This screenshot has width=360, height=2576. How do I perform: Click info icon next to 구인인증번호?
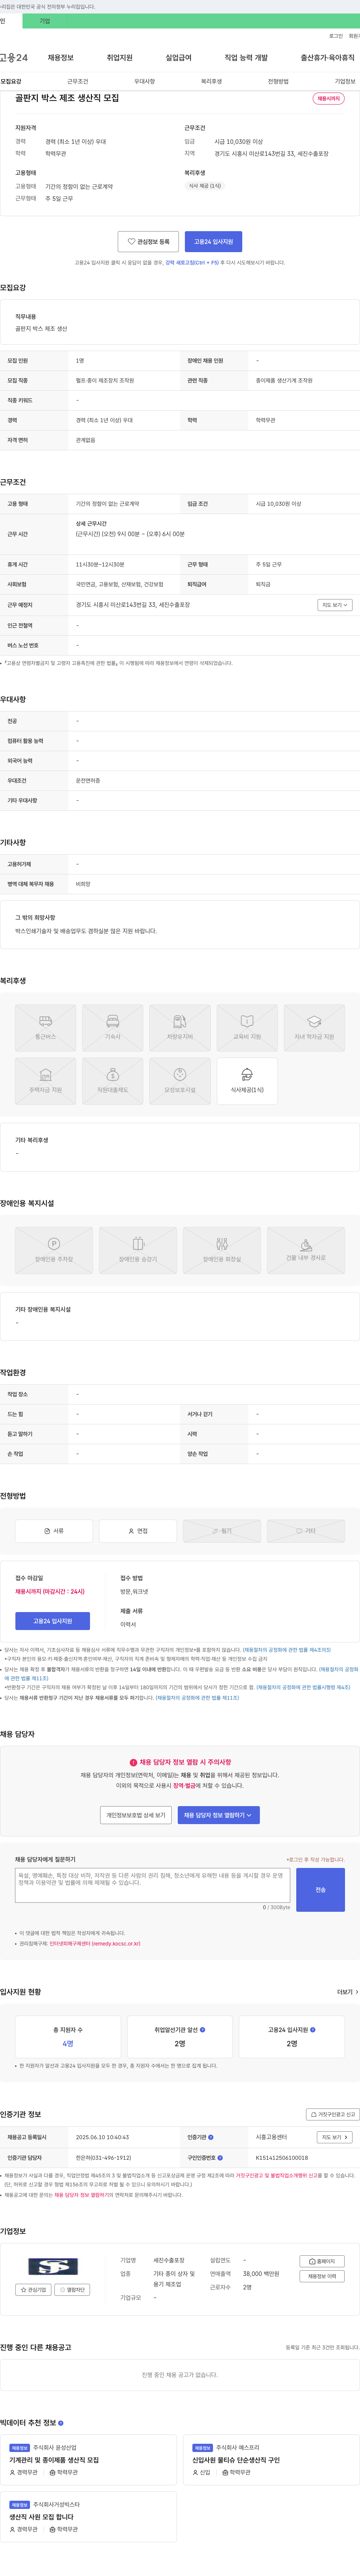pyautogui.click(x=220, y=2158)
